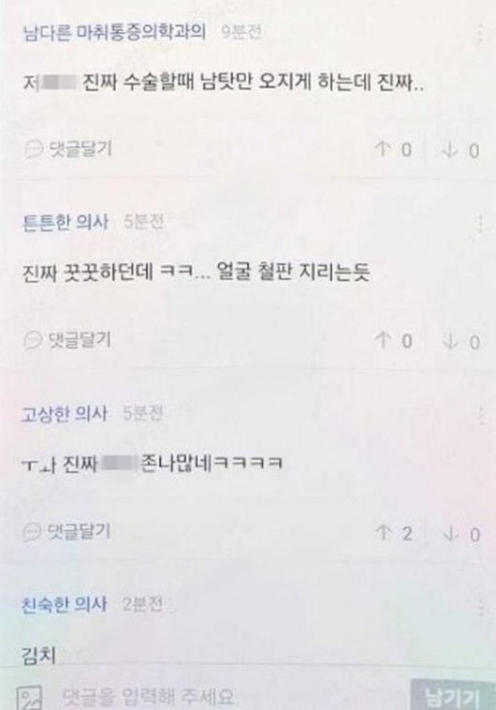Image resolution: width=496 pixels, height=710 pixels.
Task: Reply via 댓글달기 under 고상한 의사 comment
Action: pos(67,531)
